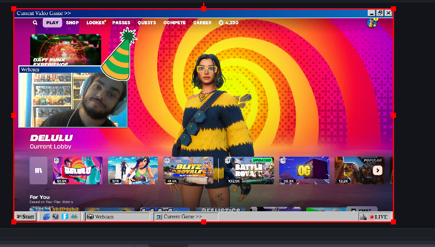435x247 pixels.
Task: Select the Battle Royale UPDATED tile
Action: pyautogui.click(x=249, y=171)
